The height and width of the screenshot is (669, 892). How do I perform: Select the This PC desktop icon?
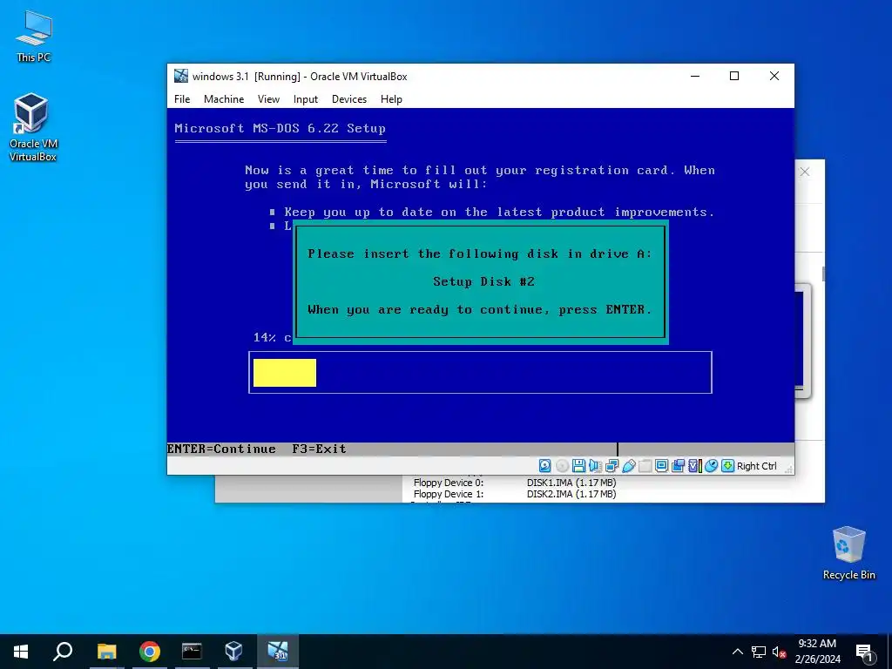(x=34, y=37)
